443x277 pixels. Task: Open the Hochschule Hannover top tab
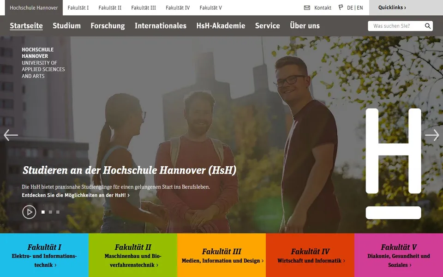tap(34, 8)
